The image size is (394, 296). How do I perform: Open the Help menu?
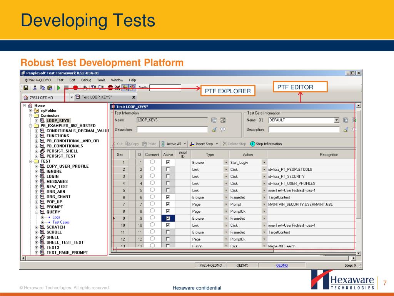tap(132, 80)
